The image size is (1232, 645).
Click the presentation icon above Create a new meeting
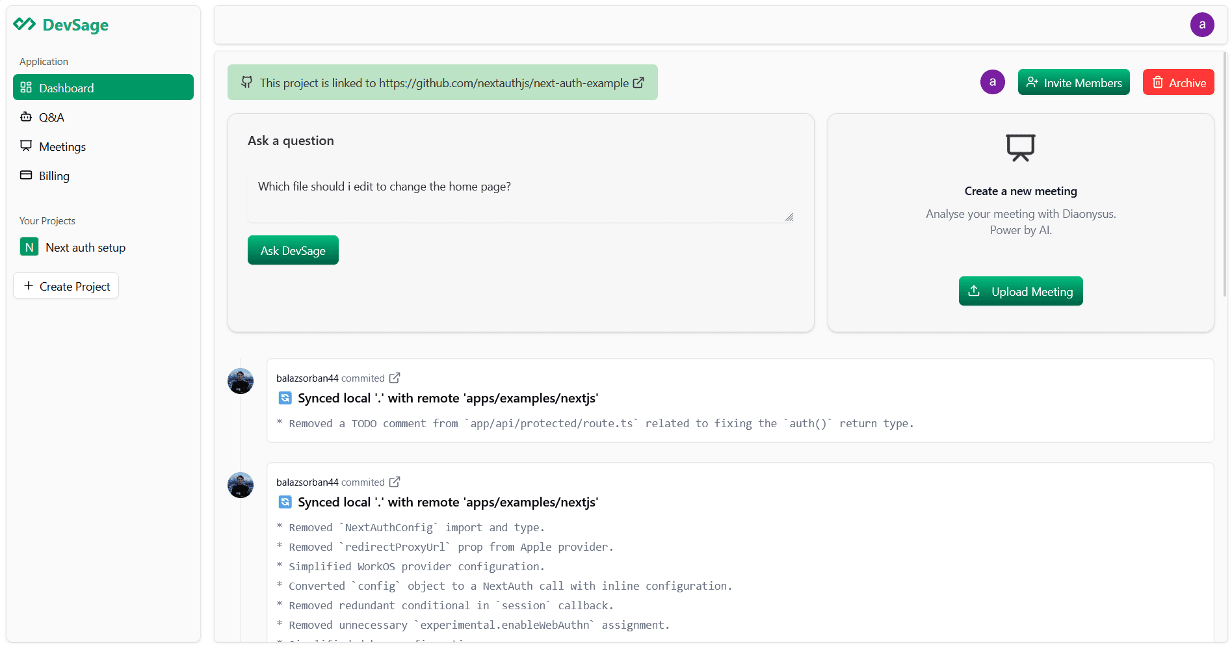(x=1021, y=148)
